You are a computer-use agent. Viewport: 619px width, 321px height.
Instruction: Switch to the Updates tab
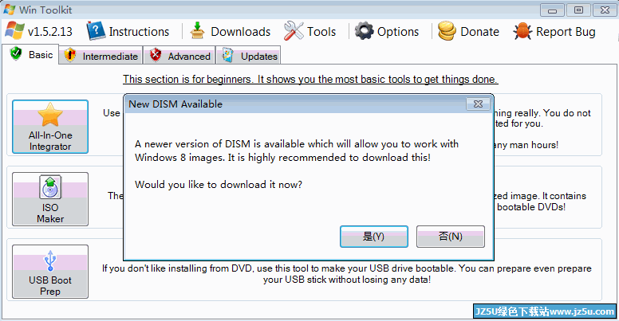[249, 56]
